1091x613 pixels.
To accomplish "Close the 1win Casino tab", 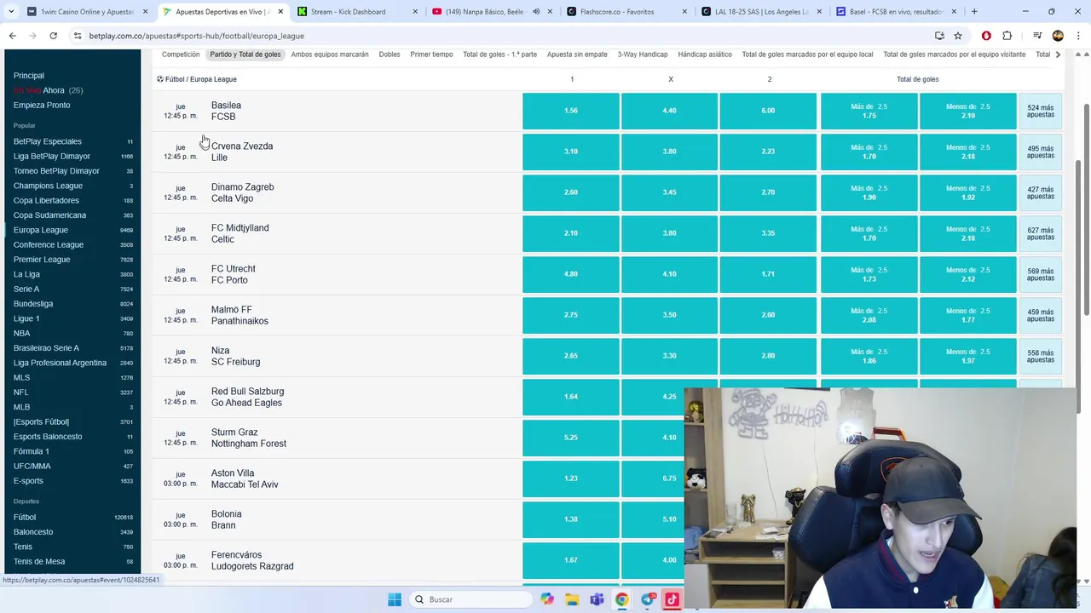I will point(145,12).
